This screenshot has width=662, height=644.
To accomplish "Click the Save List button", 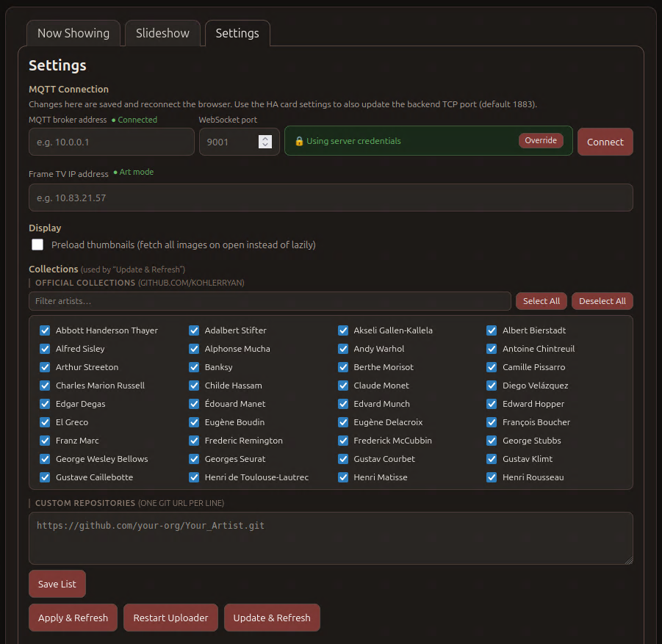I will click(x=57, y=584).
